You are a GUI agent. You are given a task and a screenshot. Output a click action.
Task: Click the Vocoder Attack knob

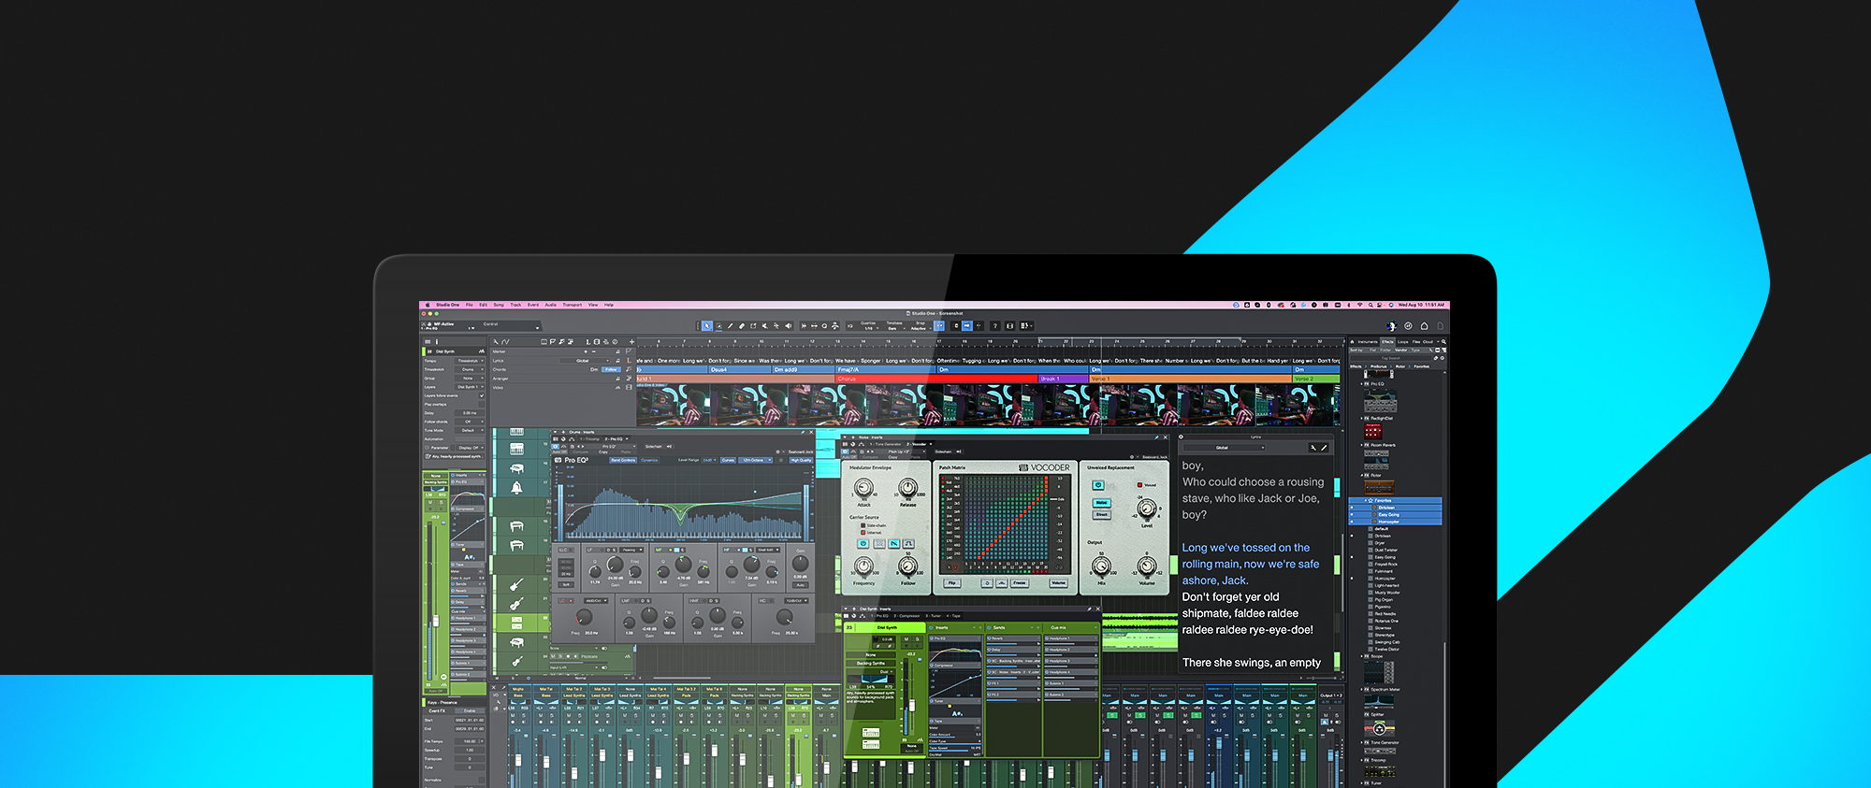863,489
